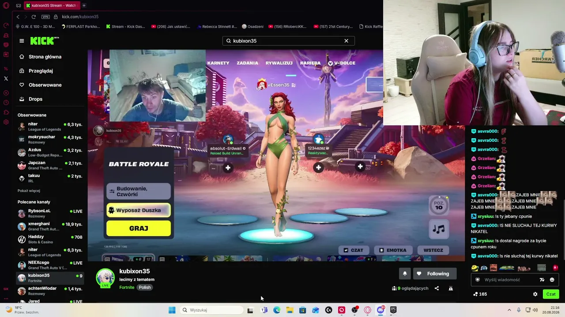Open the Kick sidebar hamburger menu
The width and height of the screenshot is (565, 317).
22,41
